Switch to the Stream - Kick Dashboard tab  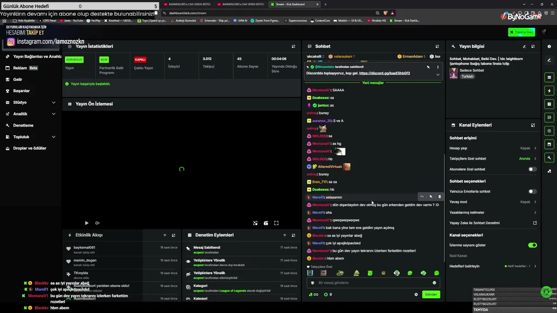tap(295, 4)
